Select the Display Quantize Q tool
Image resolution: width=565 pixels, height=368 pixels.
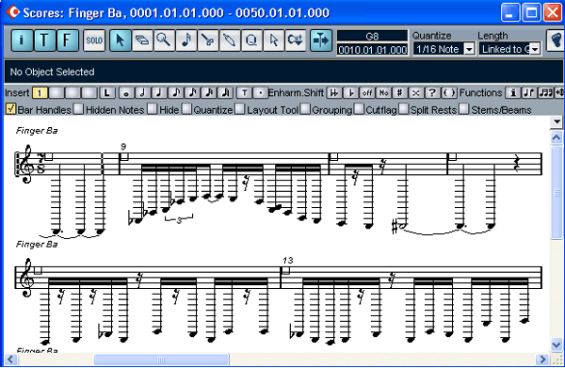pos(251,40)
